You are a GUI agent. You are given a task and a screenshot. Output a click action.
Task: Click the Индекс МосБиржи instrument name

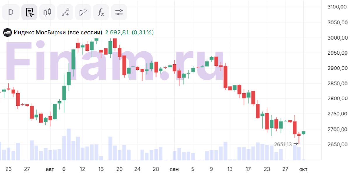point(58,33)
